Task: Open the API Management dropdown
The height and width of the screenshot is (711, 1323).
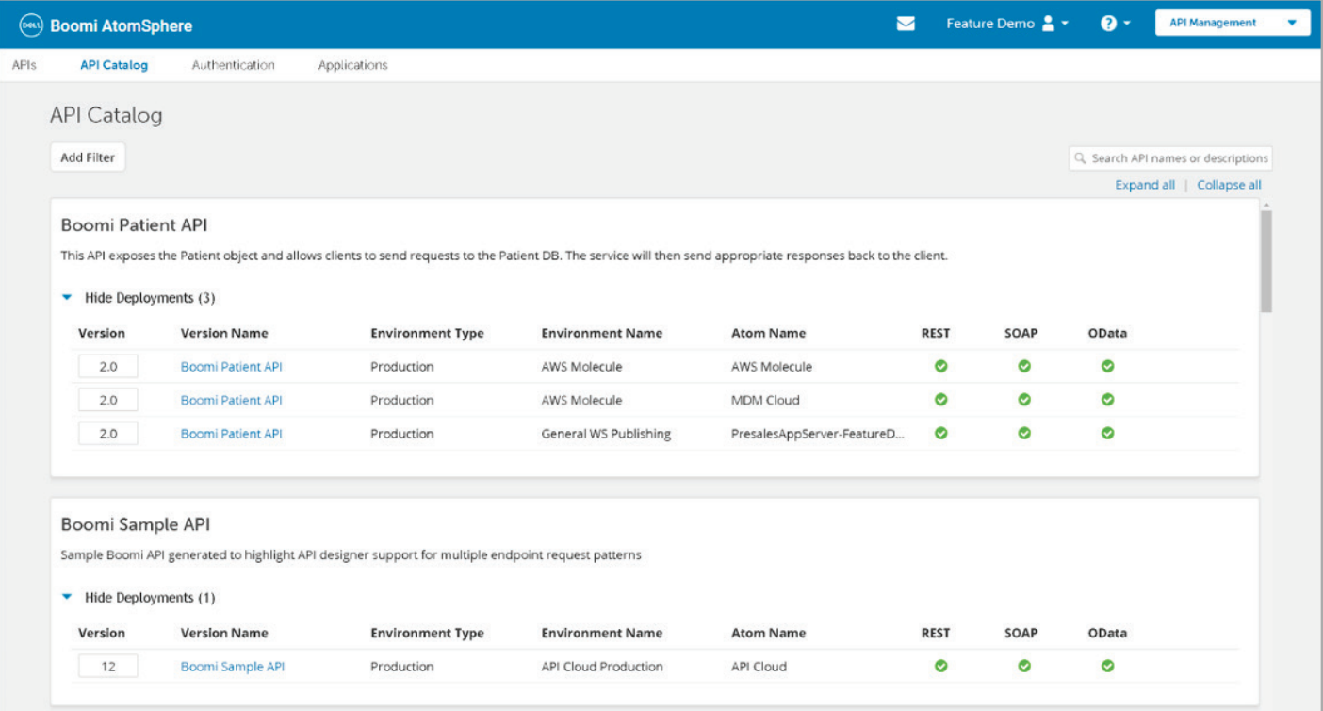Action: coord(1232,24)
